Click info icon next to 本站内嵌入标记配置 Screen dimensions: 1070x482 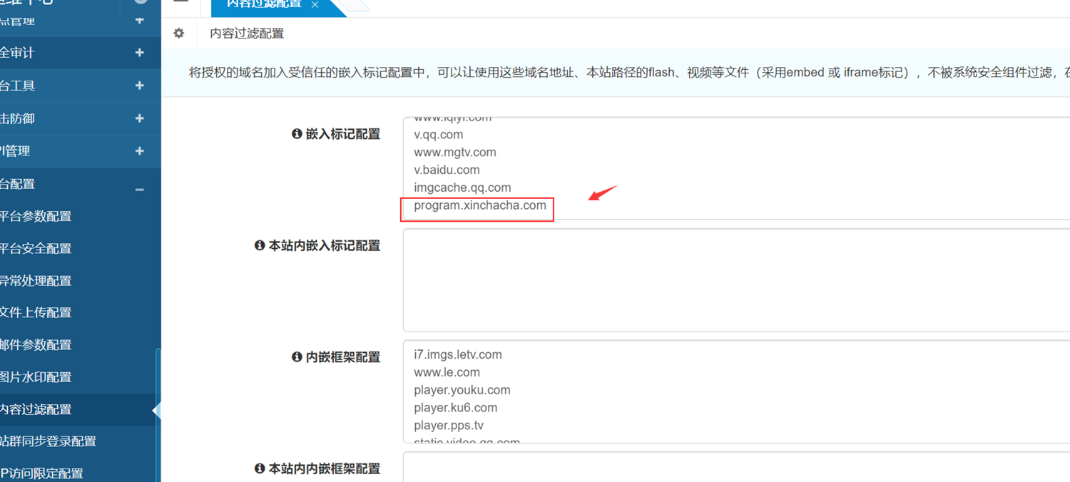[x=260, y=245]
